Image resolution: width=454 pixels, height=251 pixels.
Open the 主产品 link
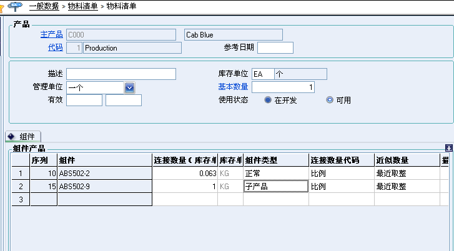pyautogui.click(x=51, y=34)
